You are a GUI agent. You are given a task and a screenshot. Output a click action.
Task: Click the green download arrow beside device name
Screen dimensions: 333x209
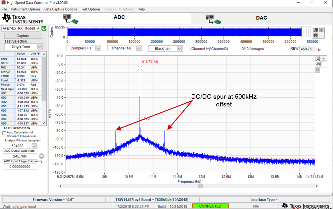pyautogui.click(x=44, y=28)
